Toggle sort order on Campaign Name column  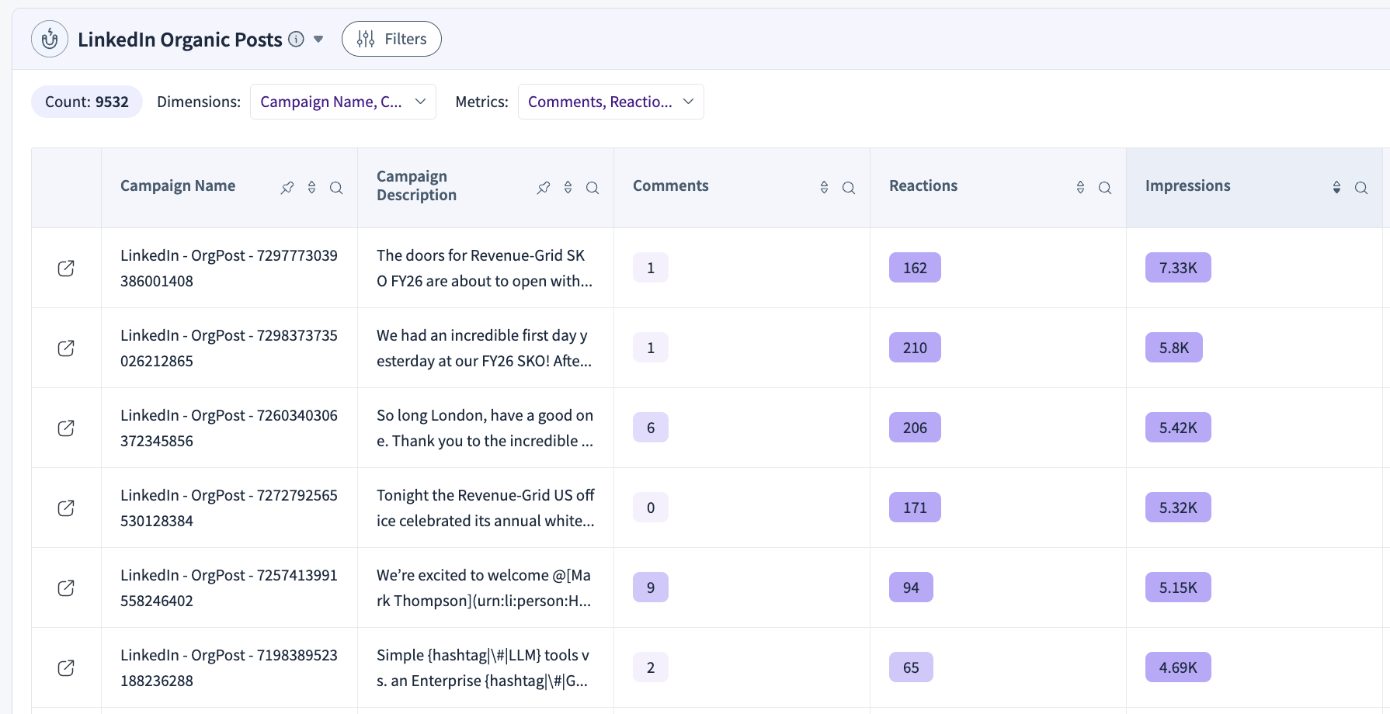pyautogui.click(x=311, y=188)
